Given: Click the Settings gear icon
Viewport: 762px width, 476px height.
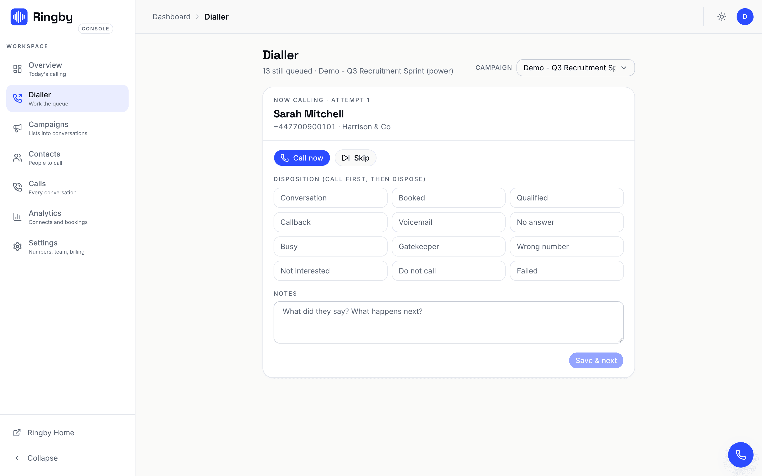Looking at the screenshot, I should click(x=17, y=246).
